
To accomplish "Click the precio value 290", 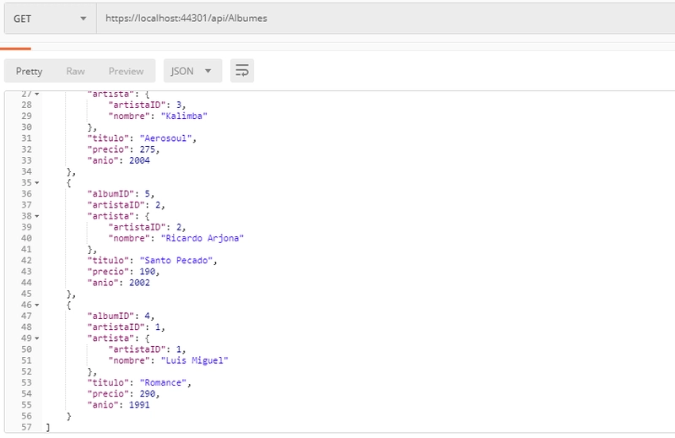I will click(x=147, y=393).
